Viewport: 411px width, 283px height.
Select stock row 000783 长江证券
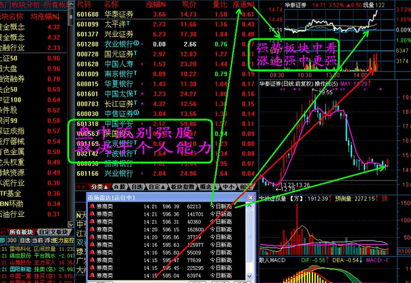click(166, 104)
